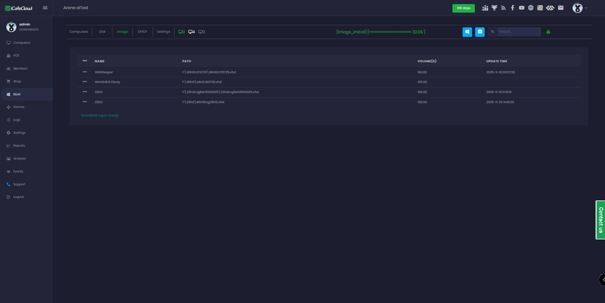Viewport: 605px width, 303px height.
Task: Click the trophy icon in top bar
Action: coord(494,8)
